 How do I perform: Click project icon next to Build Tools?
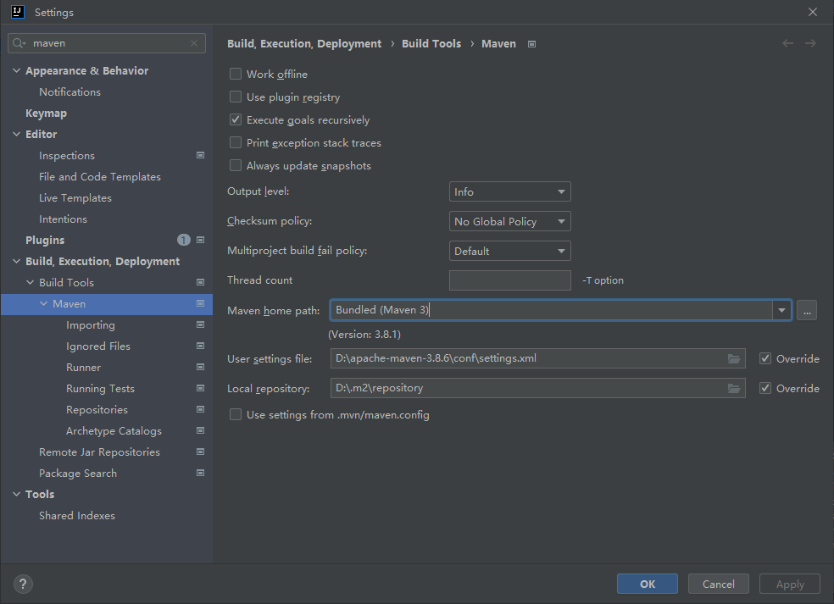[x=201, y=282]
